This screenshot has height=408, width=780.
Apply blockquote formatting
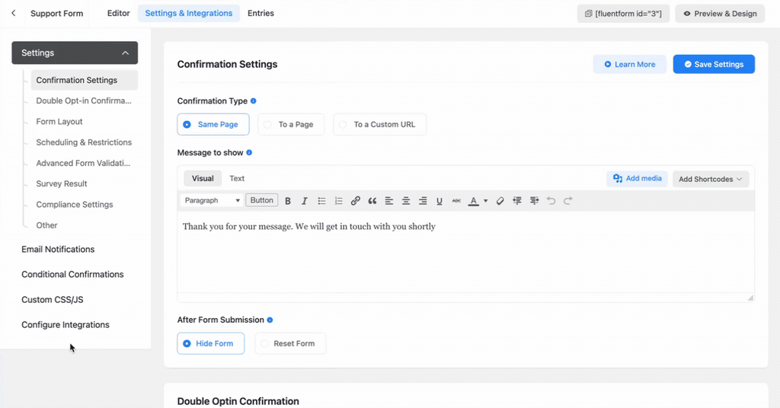[372, 201]
